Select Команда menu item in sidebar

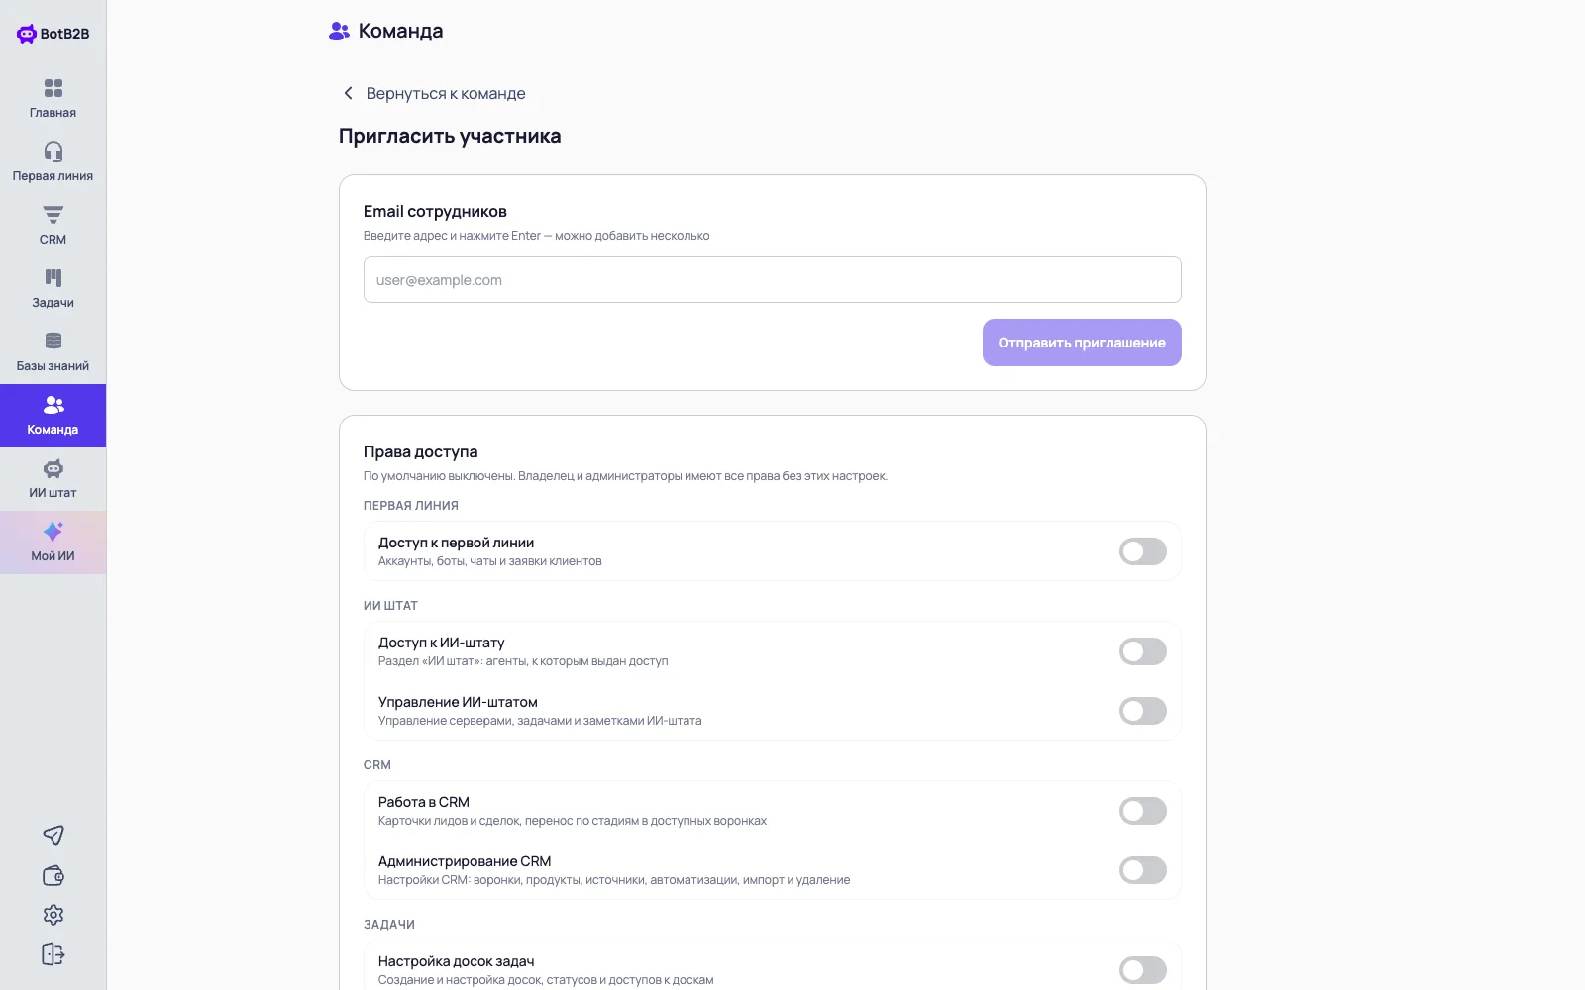pos(53,416)
